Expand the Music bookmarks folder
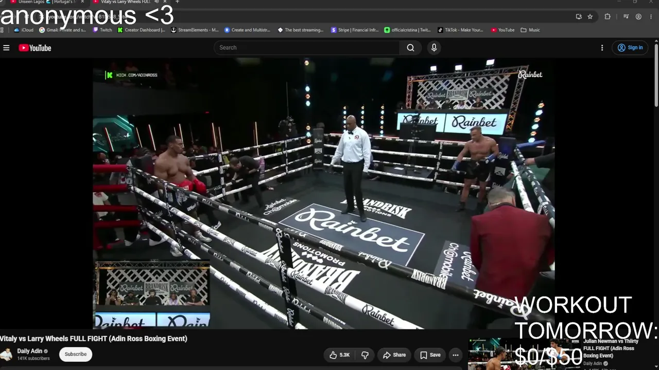659x370 pixels. pos(530,30)
